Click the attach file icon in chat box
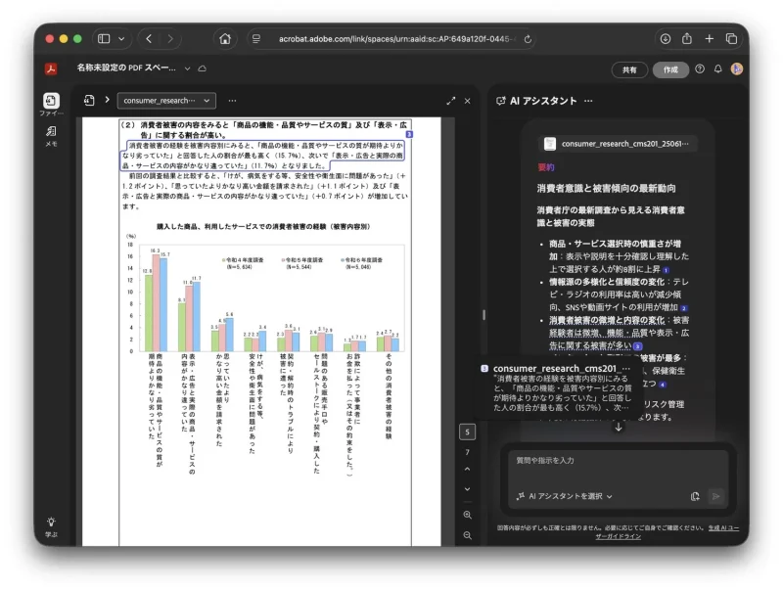 pyautogui.click(x=695, y=497)
